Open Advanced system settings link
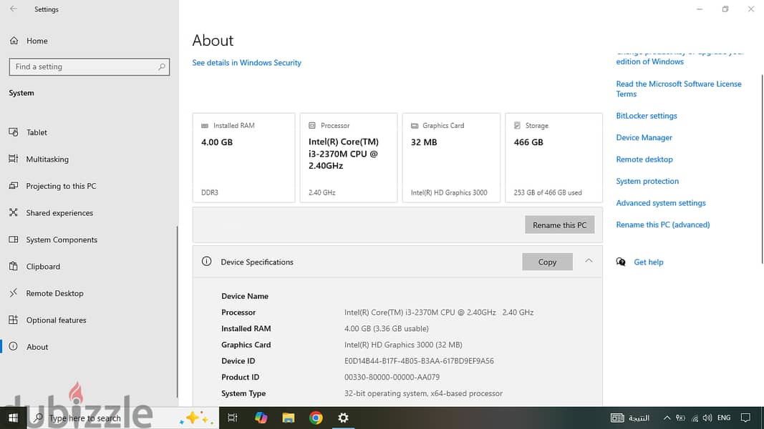 pyautogui.click(x=661, y=203)
